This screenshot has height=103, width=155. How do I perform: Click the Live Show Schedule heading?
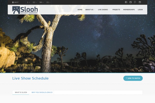30,78
